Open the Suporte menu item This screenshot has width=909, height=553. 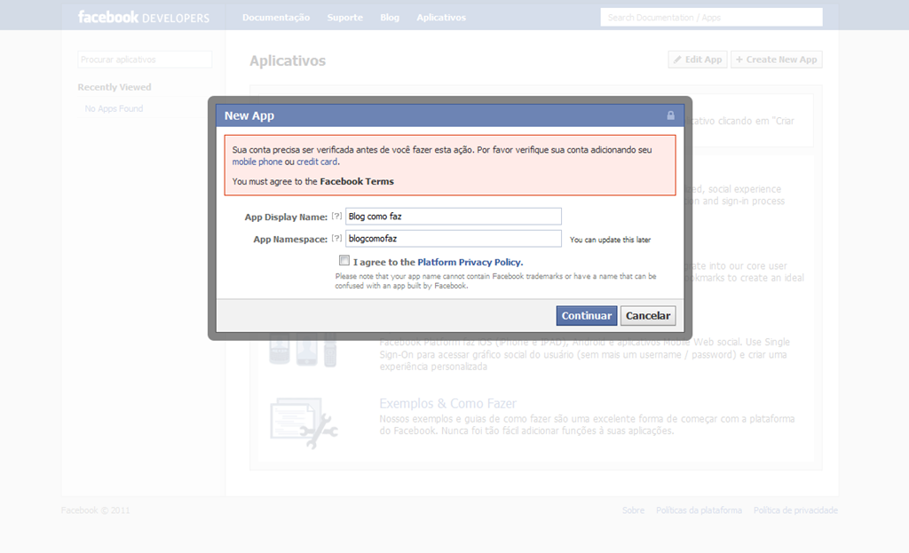tap(345, 18)
